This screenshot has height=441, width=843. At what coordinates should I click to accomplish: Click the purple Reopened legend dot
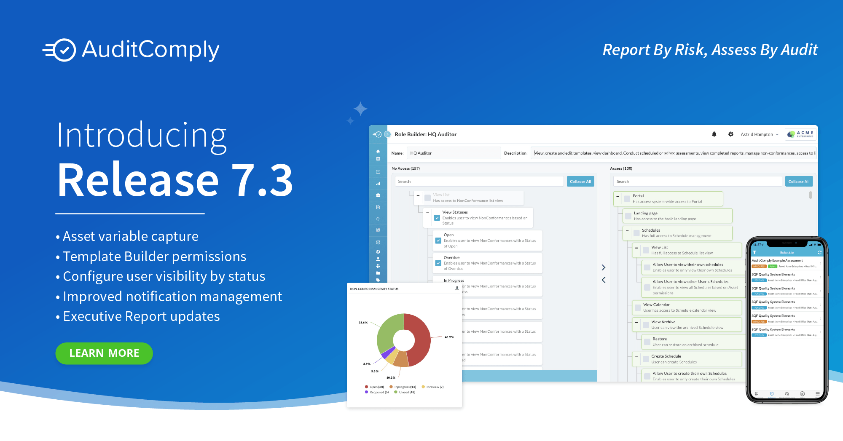click(366, 392)
